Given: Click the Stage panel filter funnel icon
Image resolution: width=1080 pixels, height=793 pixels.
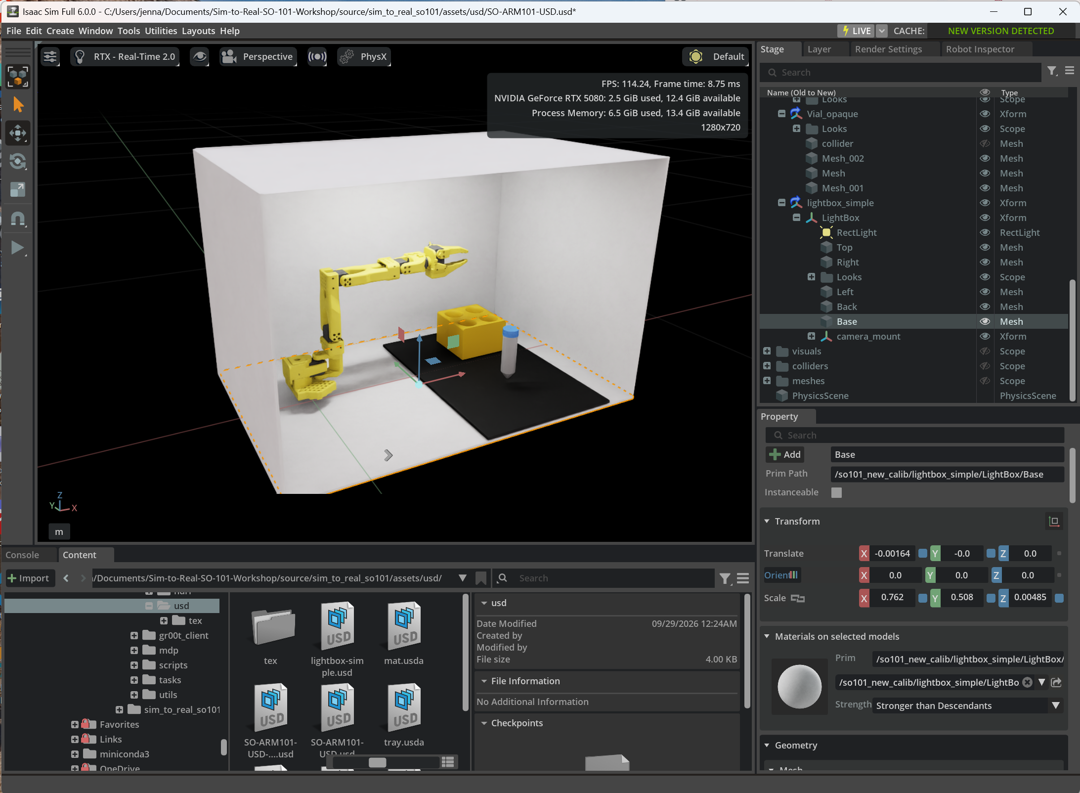Looking at the screenshot, I should 1052,71.
